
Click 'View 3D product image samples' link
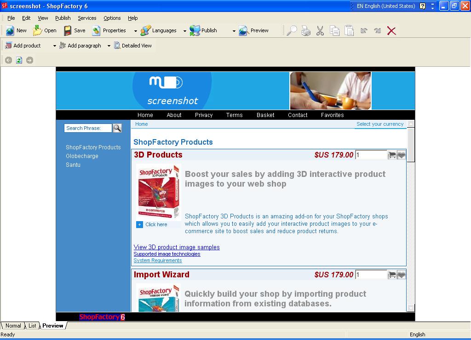[177, 247]
